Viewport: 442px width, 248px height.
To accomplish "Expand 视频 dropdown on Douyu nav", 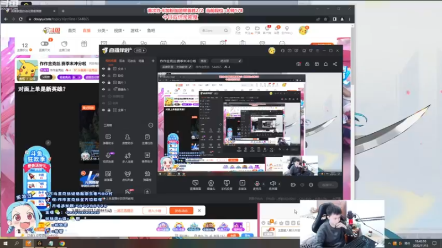I will 119,30.
